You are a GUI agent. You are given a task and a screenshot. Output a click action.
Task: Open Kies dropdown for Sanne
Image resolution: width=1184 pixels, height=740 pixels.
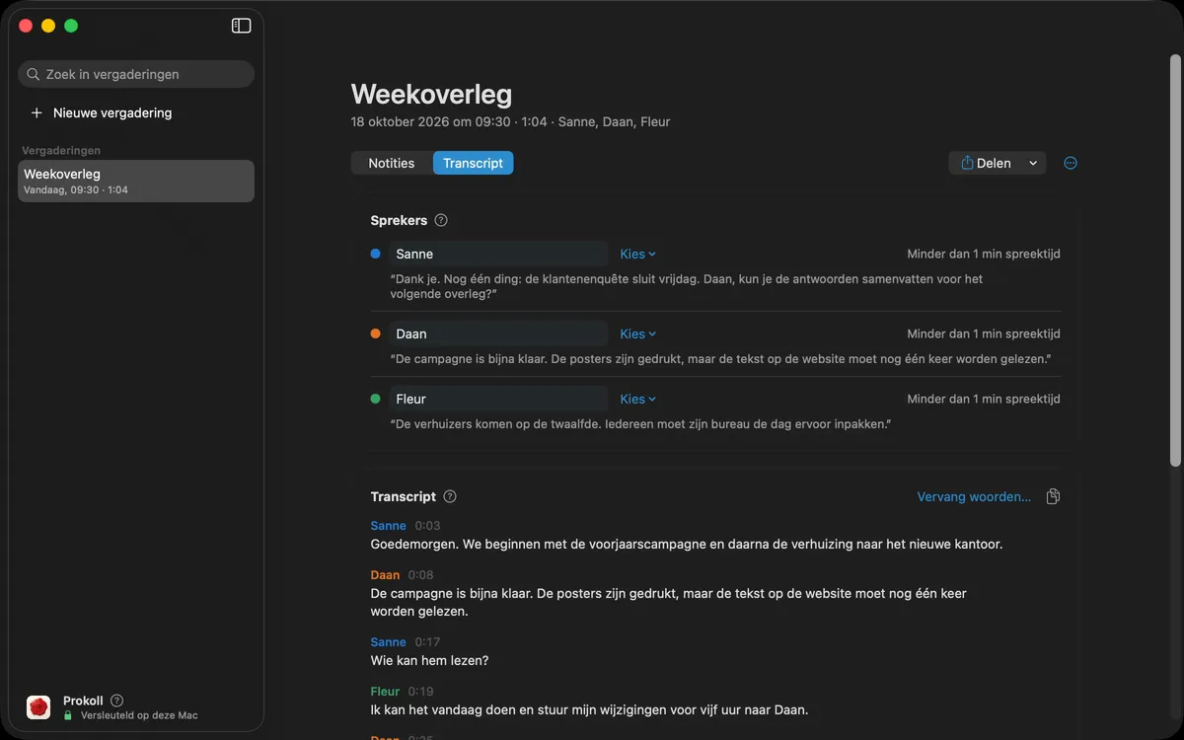pyautogui.click(x=637, y=254)
